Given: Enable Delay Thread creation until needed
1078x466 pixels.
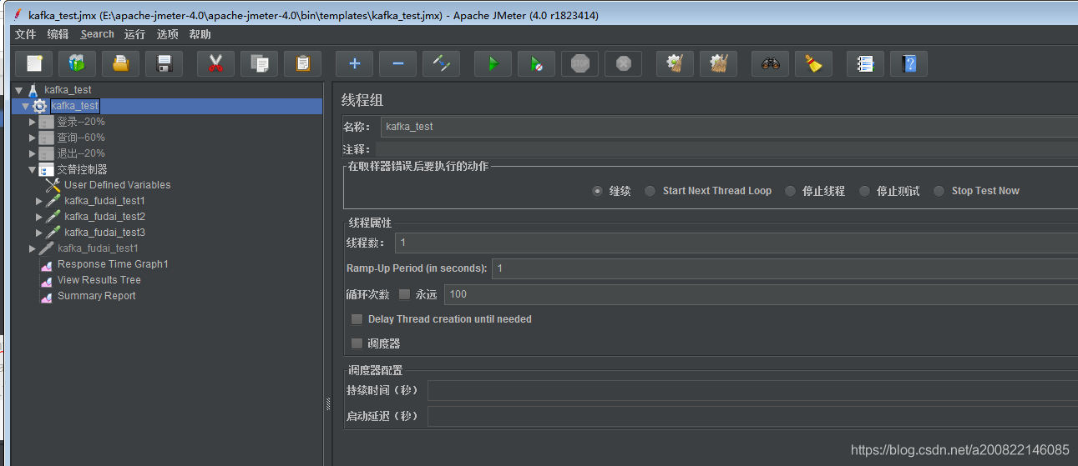Looking at the screenshot, I should coord(357,319).
